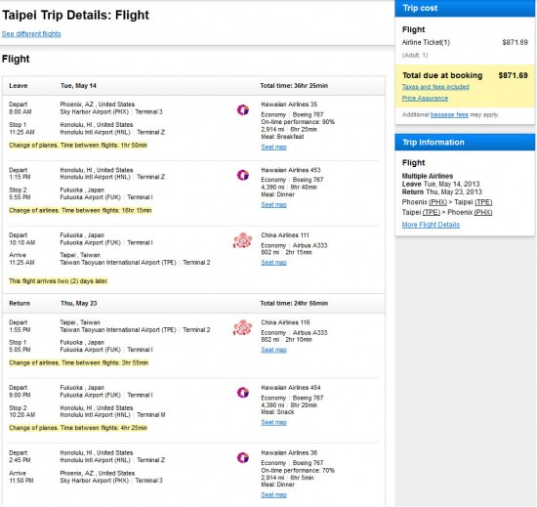Open Seat map for Hawaiian Airlines 35
The width and height of the screenshot is (537, 507).
click(x=273, y=147)
